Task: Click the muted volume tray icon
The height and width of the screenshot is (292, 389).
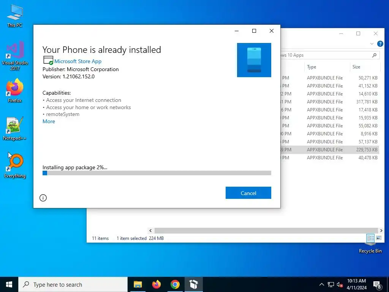Action: click(x=340, y=284)
